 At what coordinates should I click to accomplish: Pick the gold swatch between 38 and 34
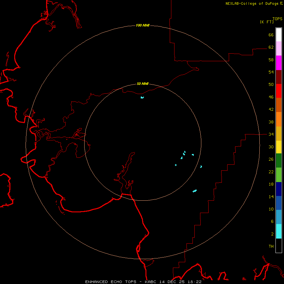[x=279, y=134]
